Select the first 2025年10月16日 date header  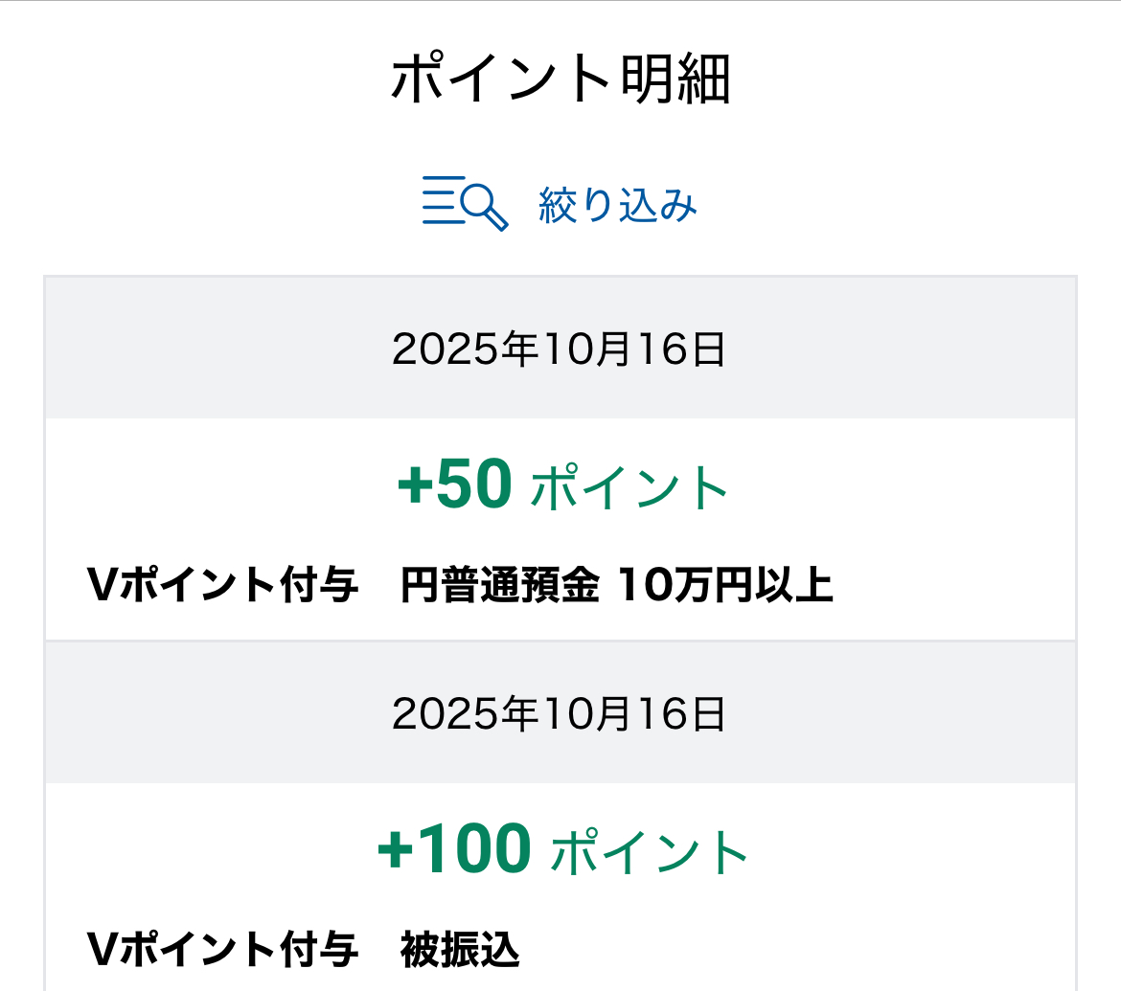pyautogui.click(x=560, y=350)
